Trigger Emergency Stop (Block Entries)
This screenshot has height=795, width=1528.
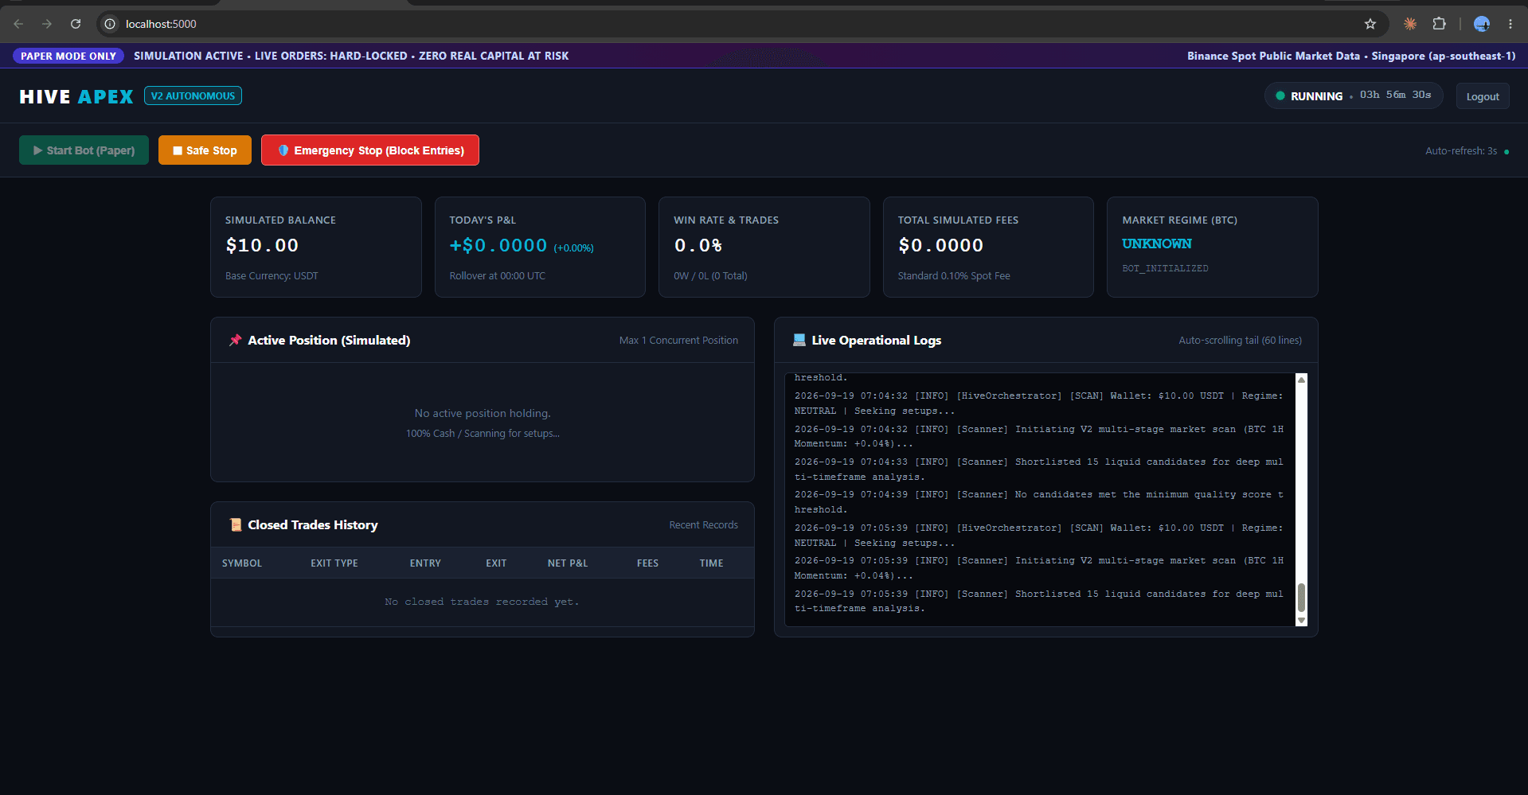click(370, 150)
